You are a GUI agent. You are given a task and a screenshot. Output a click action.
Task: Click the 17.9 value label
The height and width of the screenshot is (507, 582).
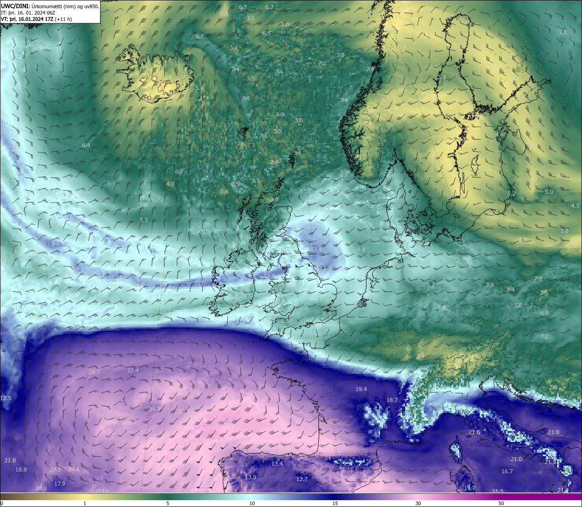point(60,483)
